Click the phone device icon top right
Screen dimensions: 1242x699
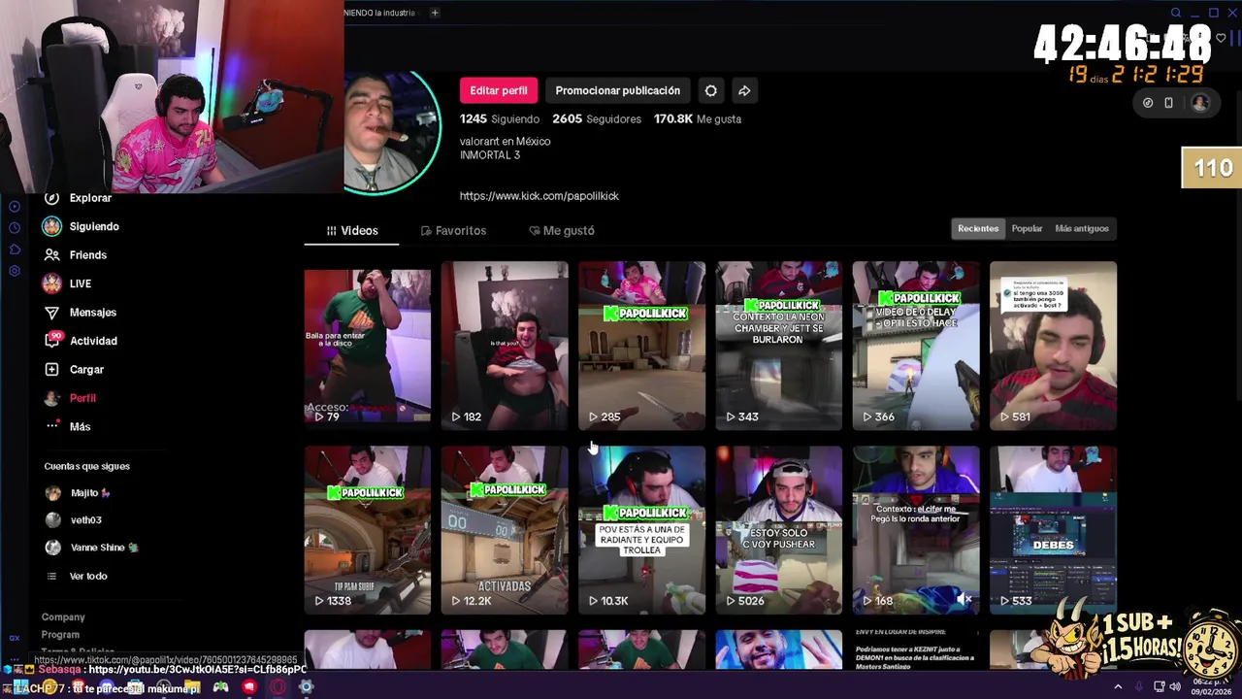pos(1168,103)
